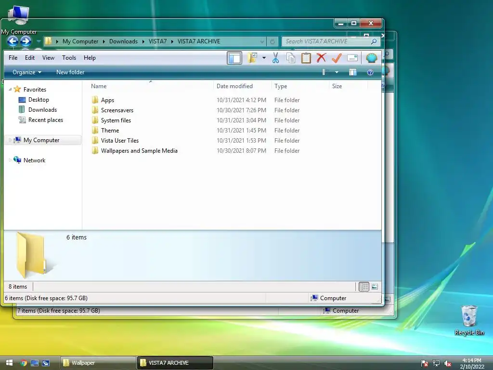The image size is (493, 370).
Task: Click the blue Help question mark icon
Action: pos(370,72)
